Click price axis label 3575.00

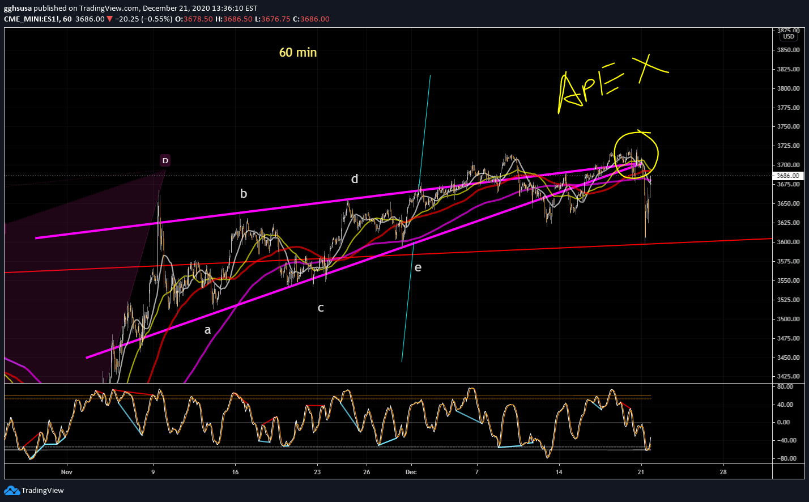(x=789, y=261)
